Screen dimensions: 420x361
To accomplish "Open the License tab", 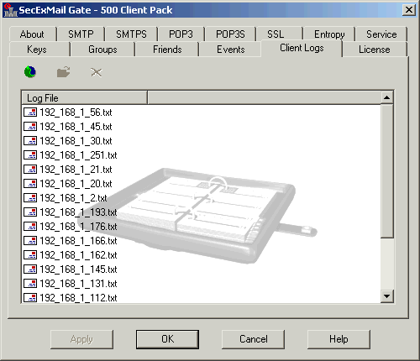I will (x=375, y=50).
